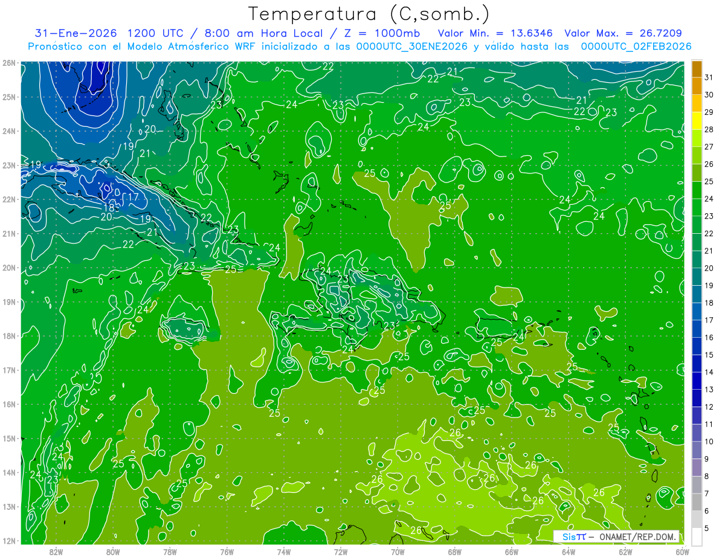Click the 16N latitude axis label
This screenshot has height=560, width=725.
click(x=8, y=404)
